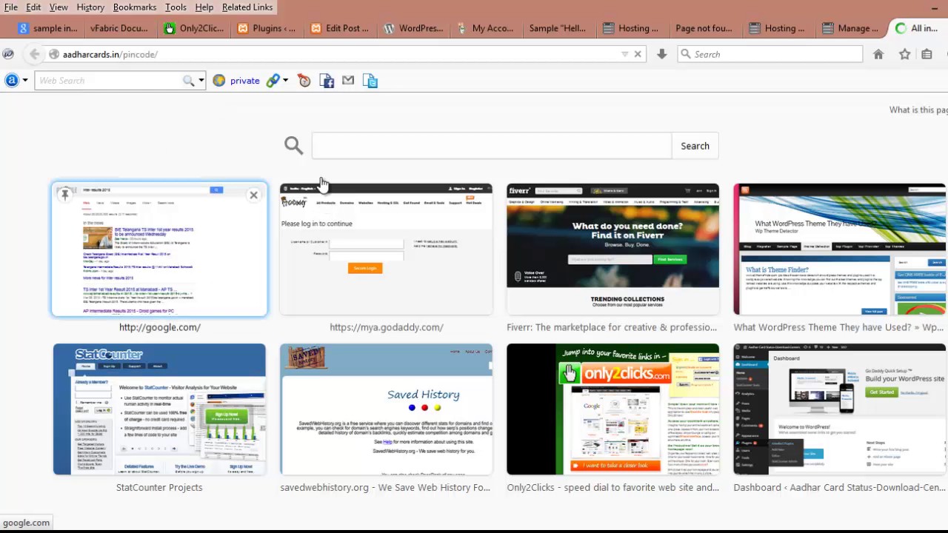This screenshot has width=948, height=533.
Task: Click the globe icon next to private
Action: coord(218,81)
